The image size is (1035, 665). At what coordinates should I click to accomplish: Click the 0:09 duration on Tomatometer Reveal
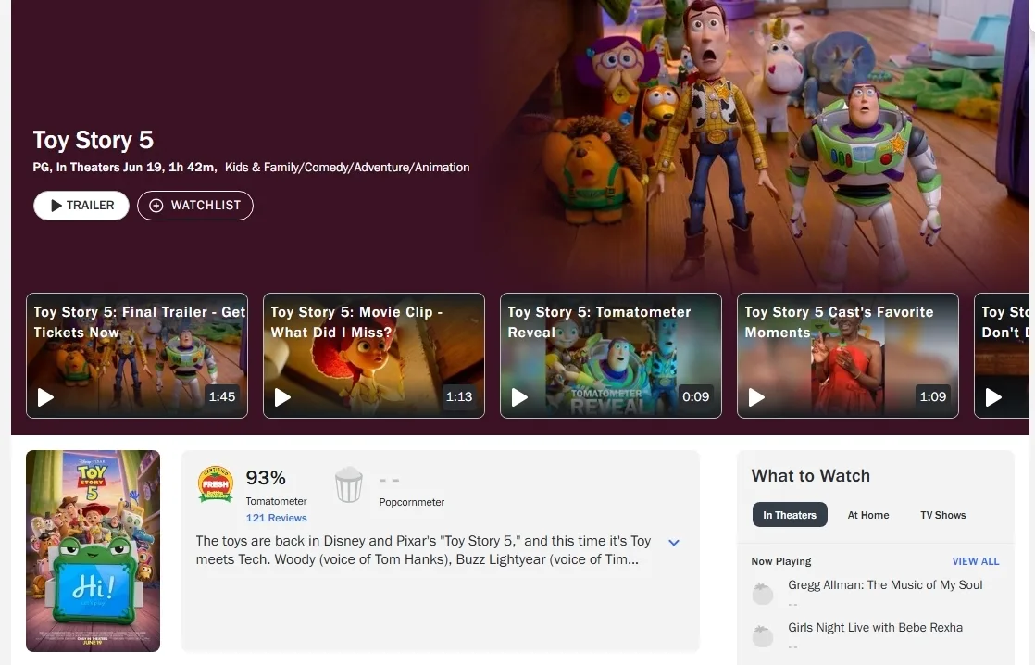click(696, 397)
